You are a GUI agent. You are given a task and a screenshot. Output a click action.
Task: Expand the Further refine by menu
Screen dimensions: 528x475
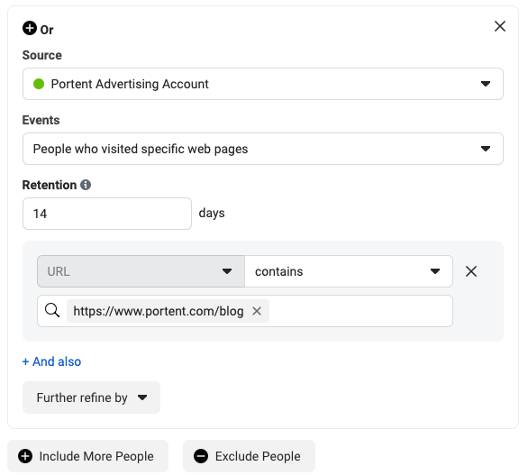(x=91, y=397)
